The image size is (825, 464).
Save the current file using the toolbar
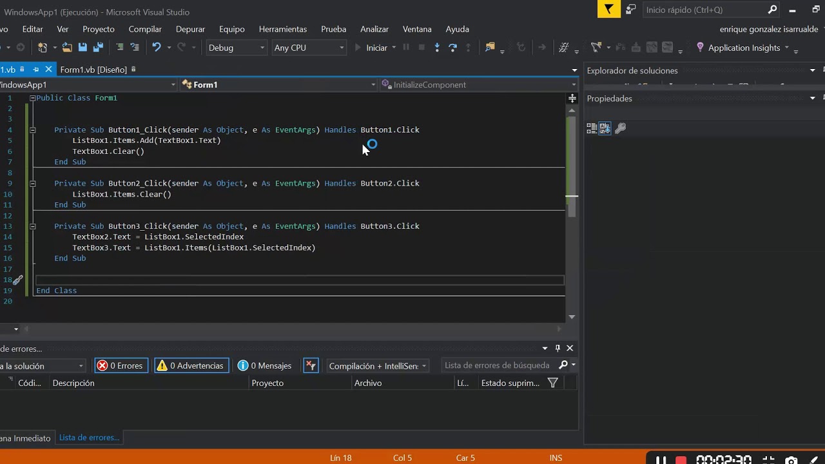point(82,48)
